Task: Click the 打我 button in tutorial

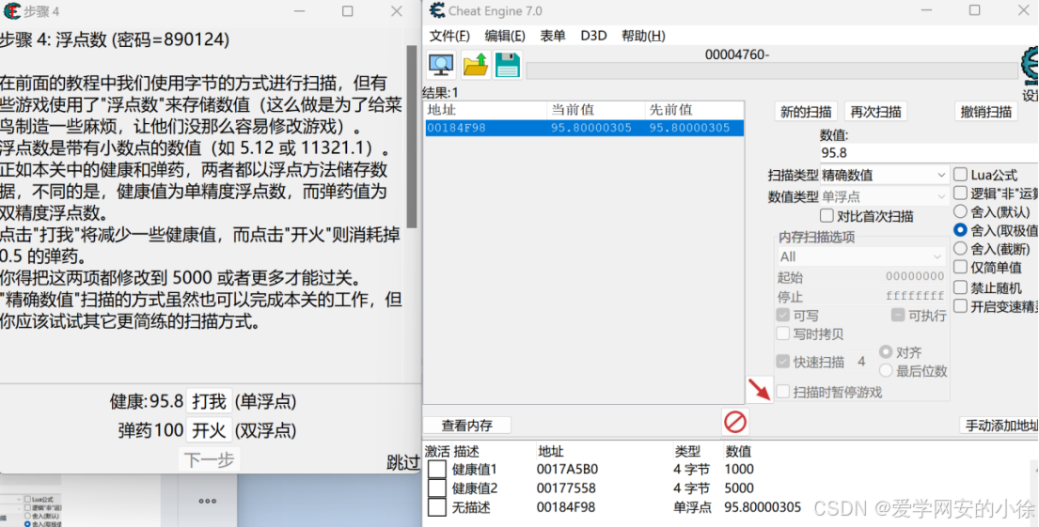Action: tap(210, 401)
